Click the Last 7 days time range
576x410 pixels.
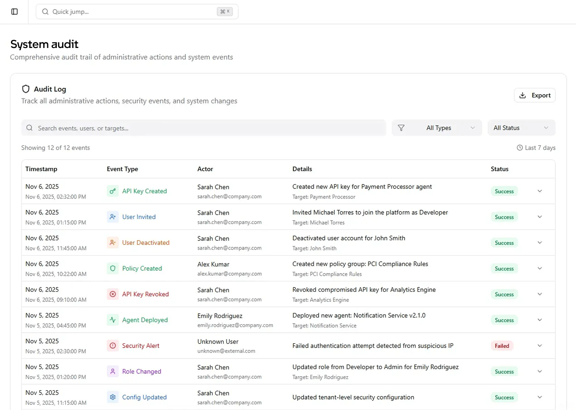coord(536,148)
